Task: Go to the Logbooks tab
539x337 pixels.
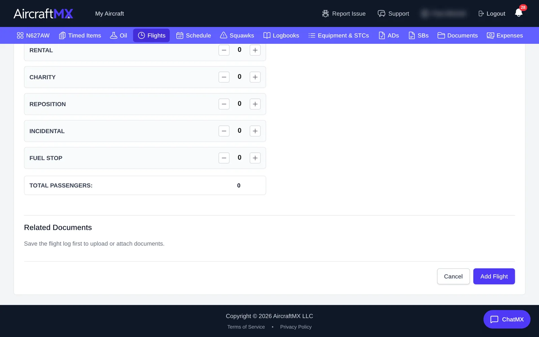Action: point(281,35)
